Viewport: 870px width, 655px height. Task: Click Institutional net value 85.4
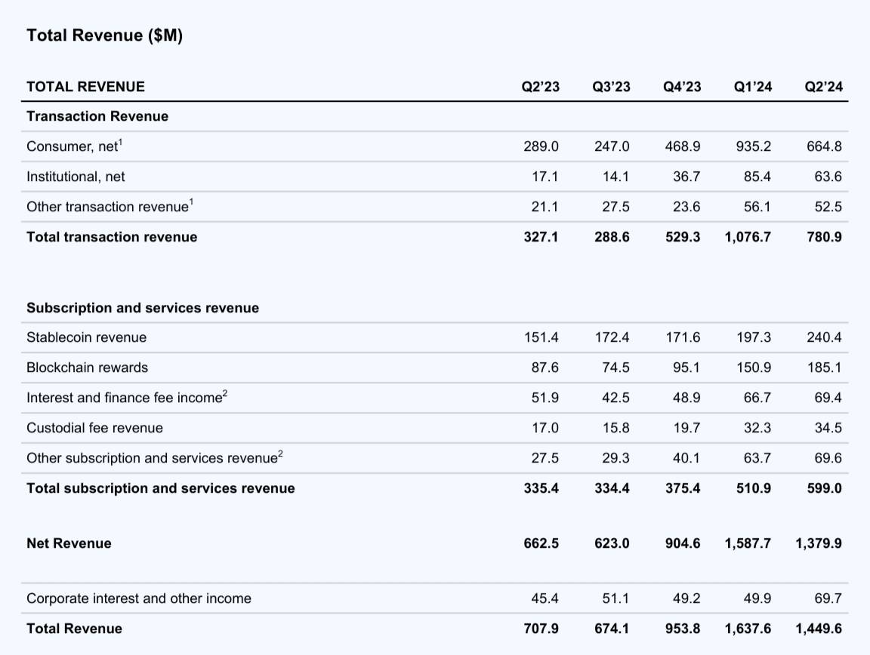[x=757, y=177]
